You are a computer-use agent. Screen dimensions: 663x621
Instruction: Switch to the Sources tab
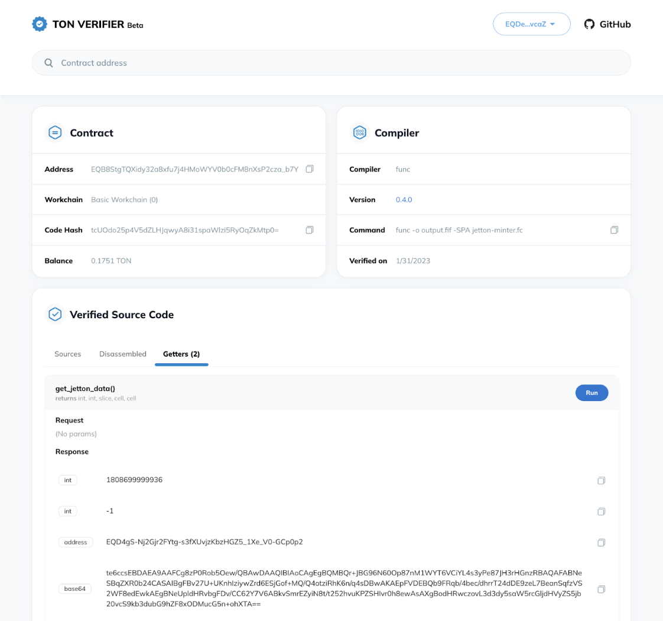67,354
